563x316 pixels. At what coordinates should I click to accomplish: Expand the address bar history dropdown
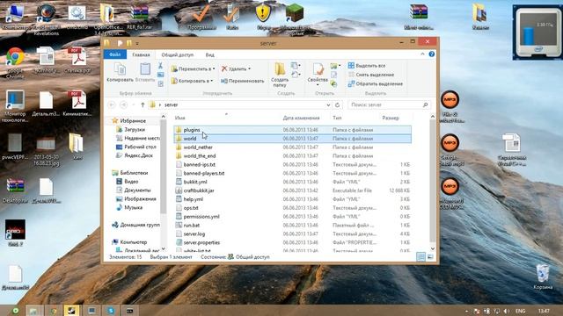pyautogui.click(x=328, y=105)
